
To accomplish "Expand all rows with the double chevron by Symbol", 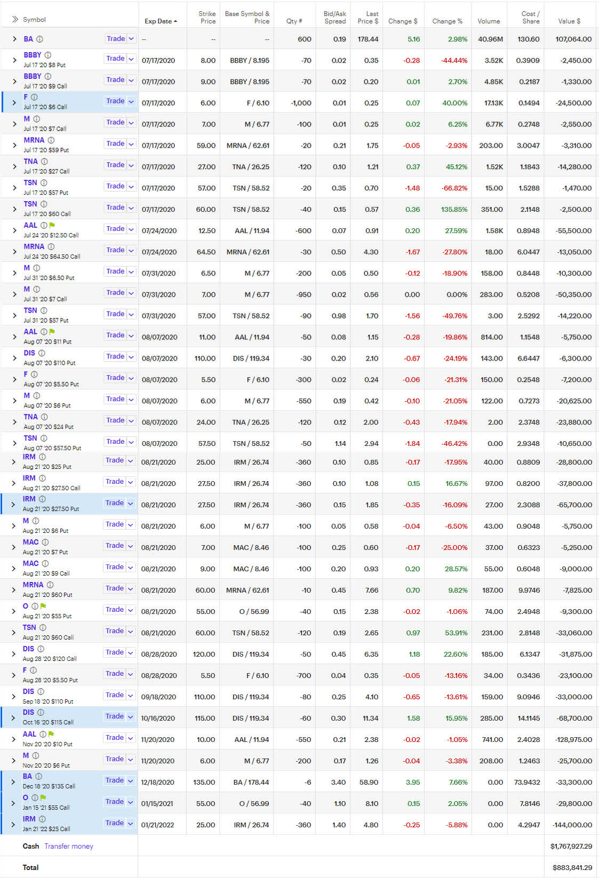I will (14, 19).
